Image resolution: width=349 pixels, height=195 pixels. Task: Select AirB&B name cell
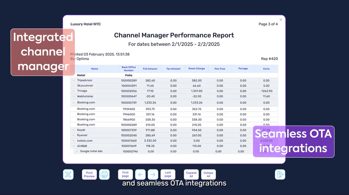82,146
